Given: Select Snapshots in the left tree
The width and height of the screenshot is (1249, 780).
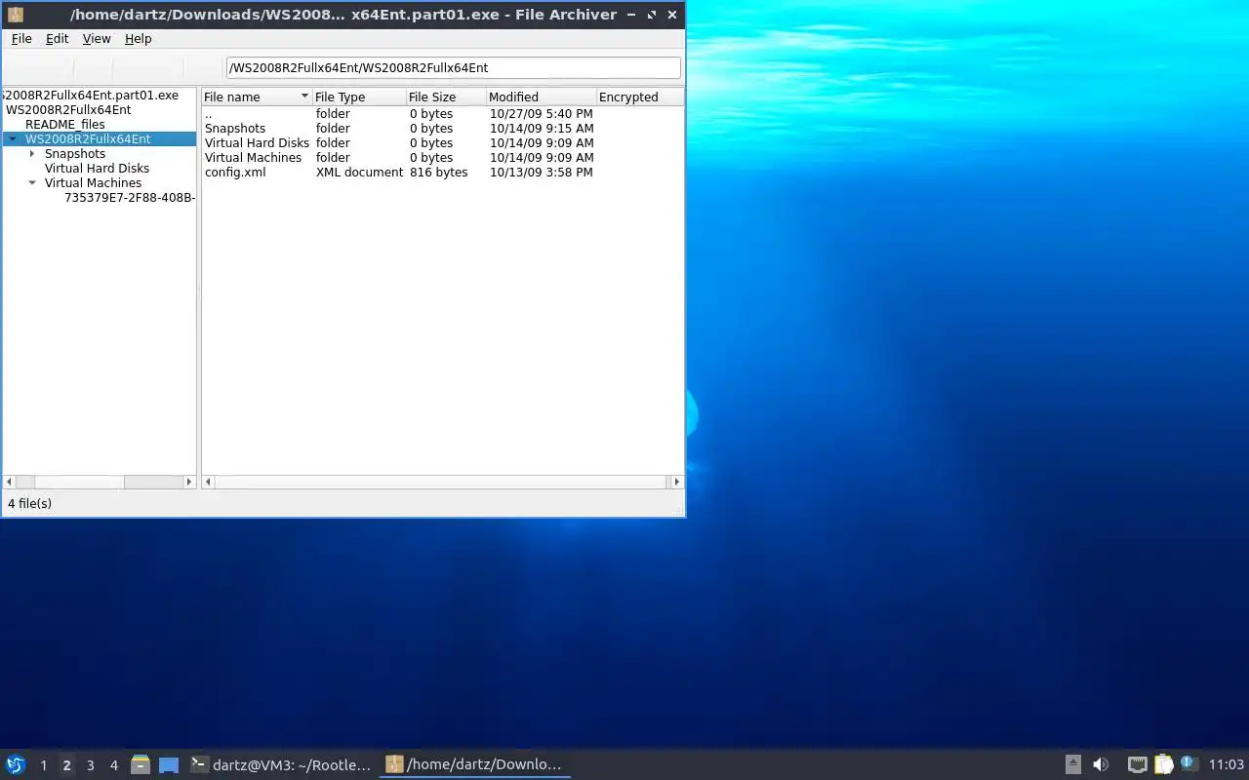Looking at the screenshot, I should 75,154.
